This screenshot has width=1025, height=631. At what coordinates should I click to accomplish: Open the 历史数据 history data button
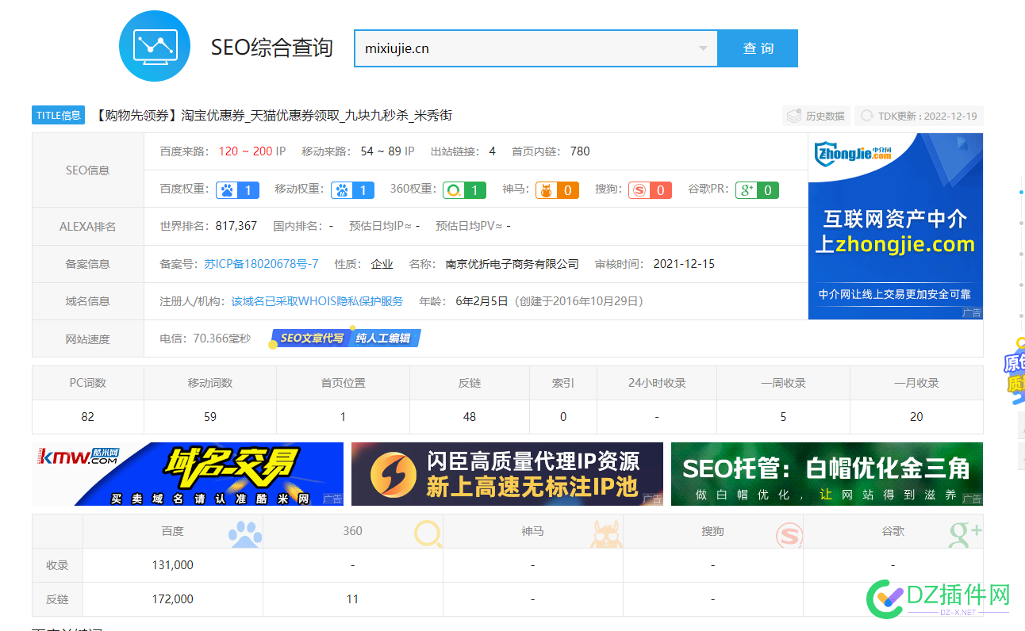(x=816, y=117)
